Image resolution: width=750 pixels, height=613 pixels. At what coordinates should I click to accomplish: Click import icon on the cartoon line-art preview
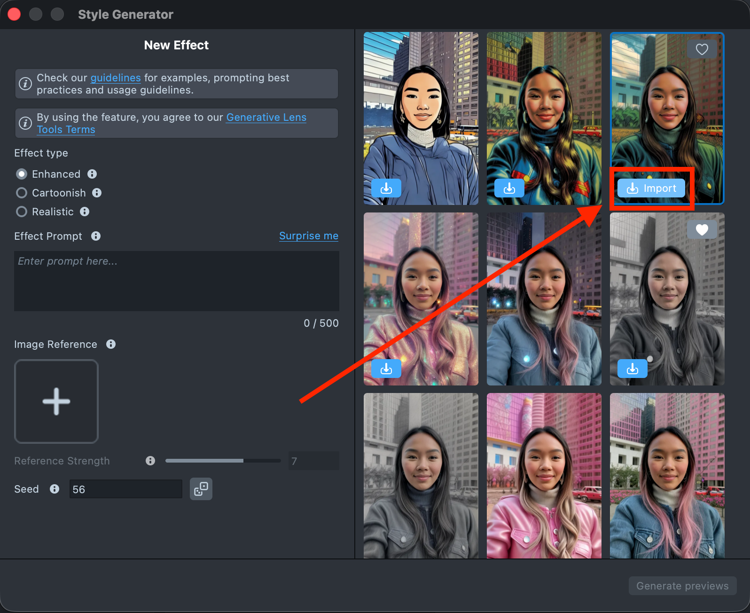386,189
